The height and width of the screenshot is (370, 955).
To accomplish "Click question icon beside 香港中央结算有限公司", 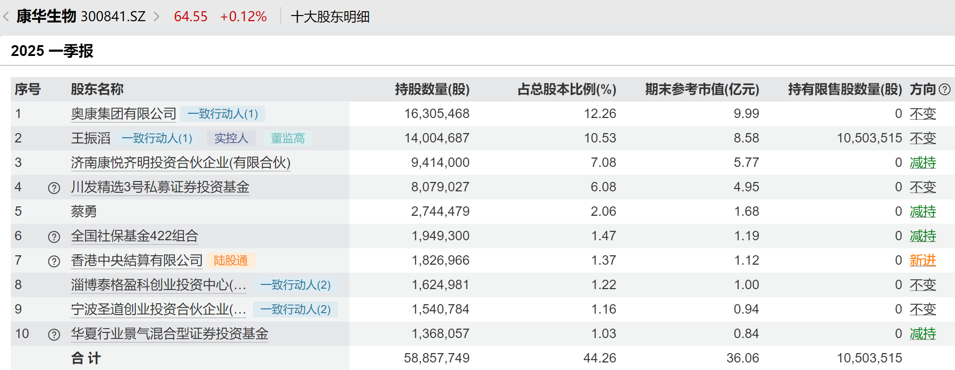I will (54, 261).
